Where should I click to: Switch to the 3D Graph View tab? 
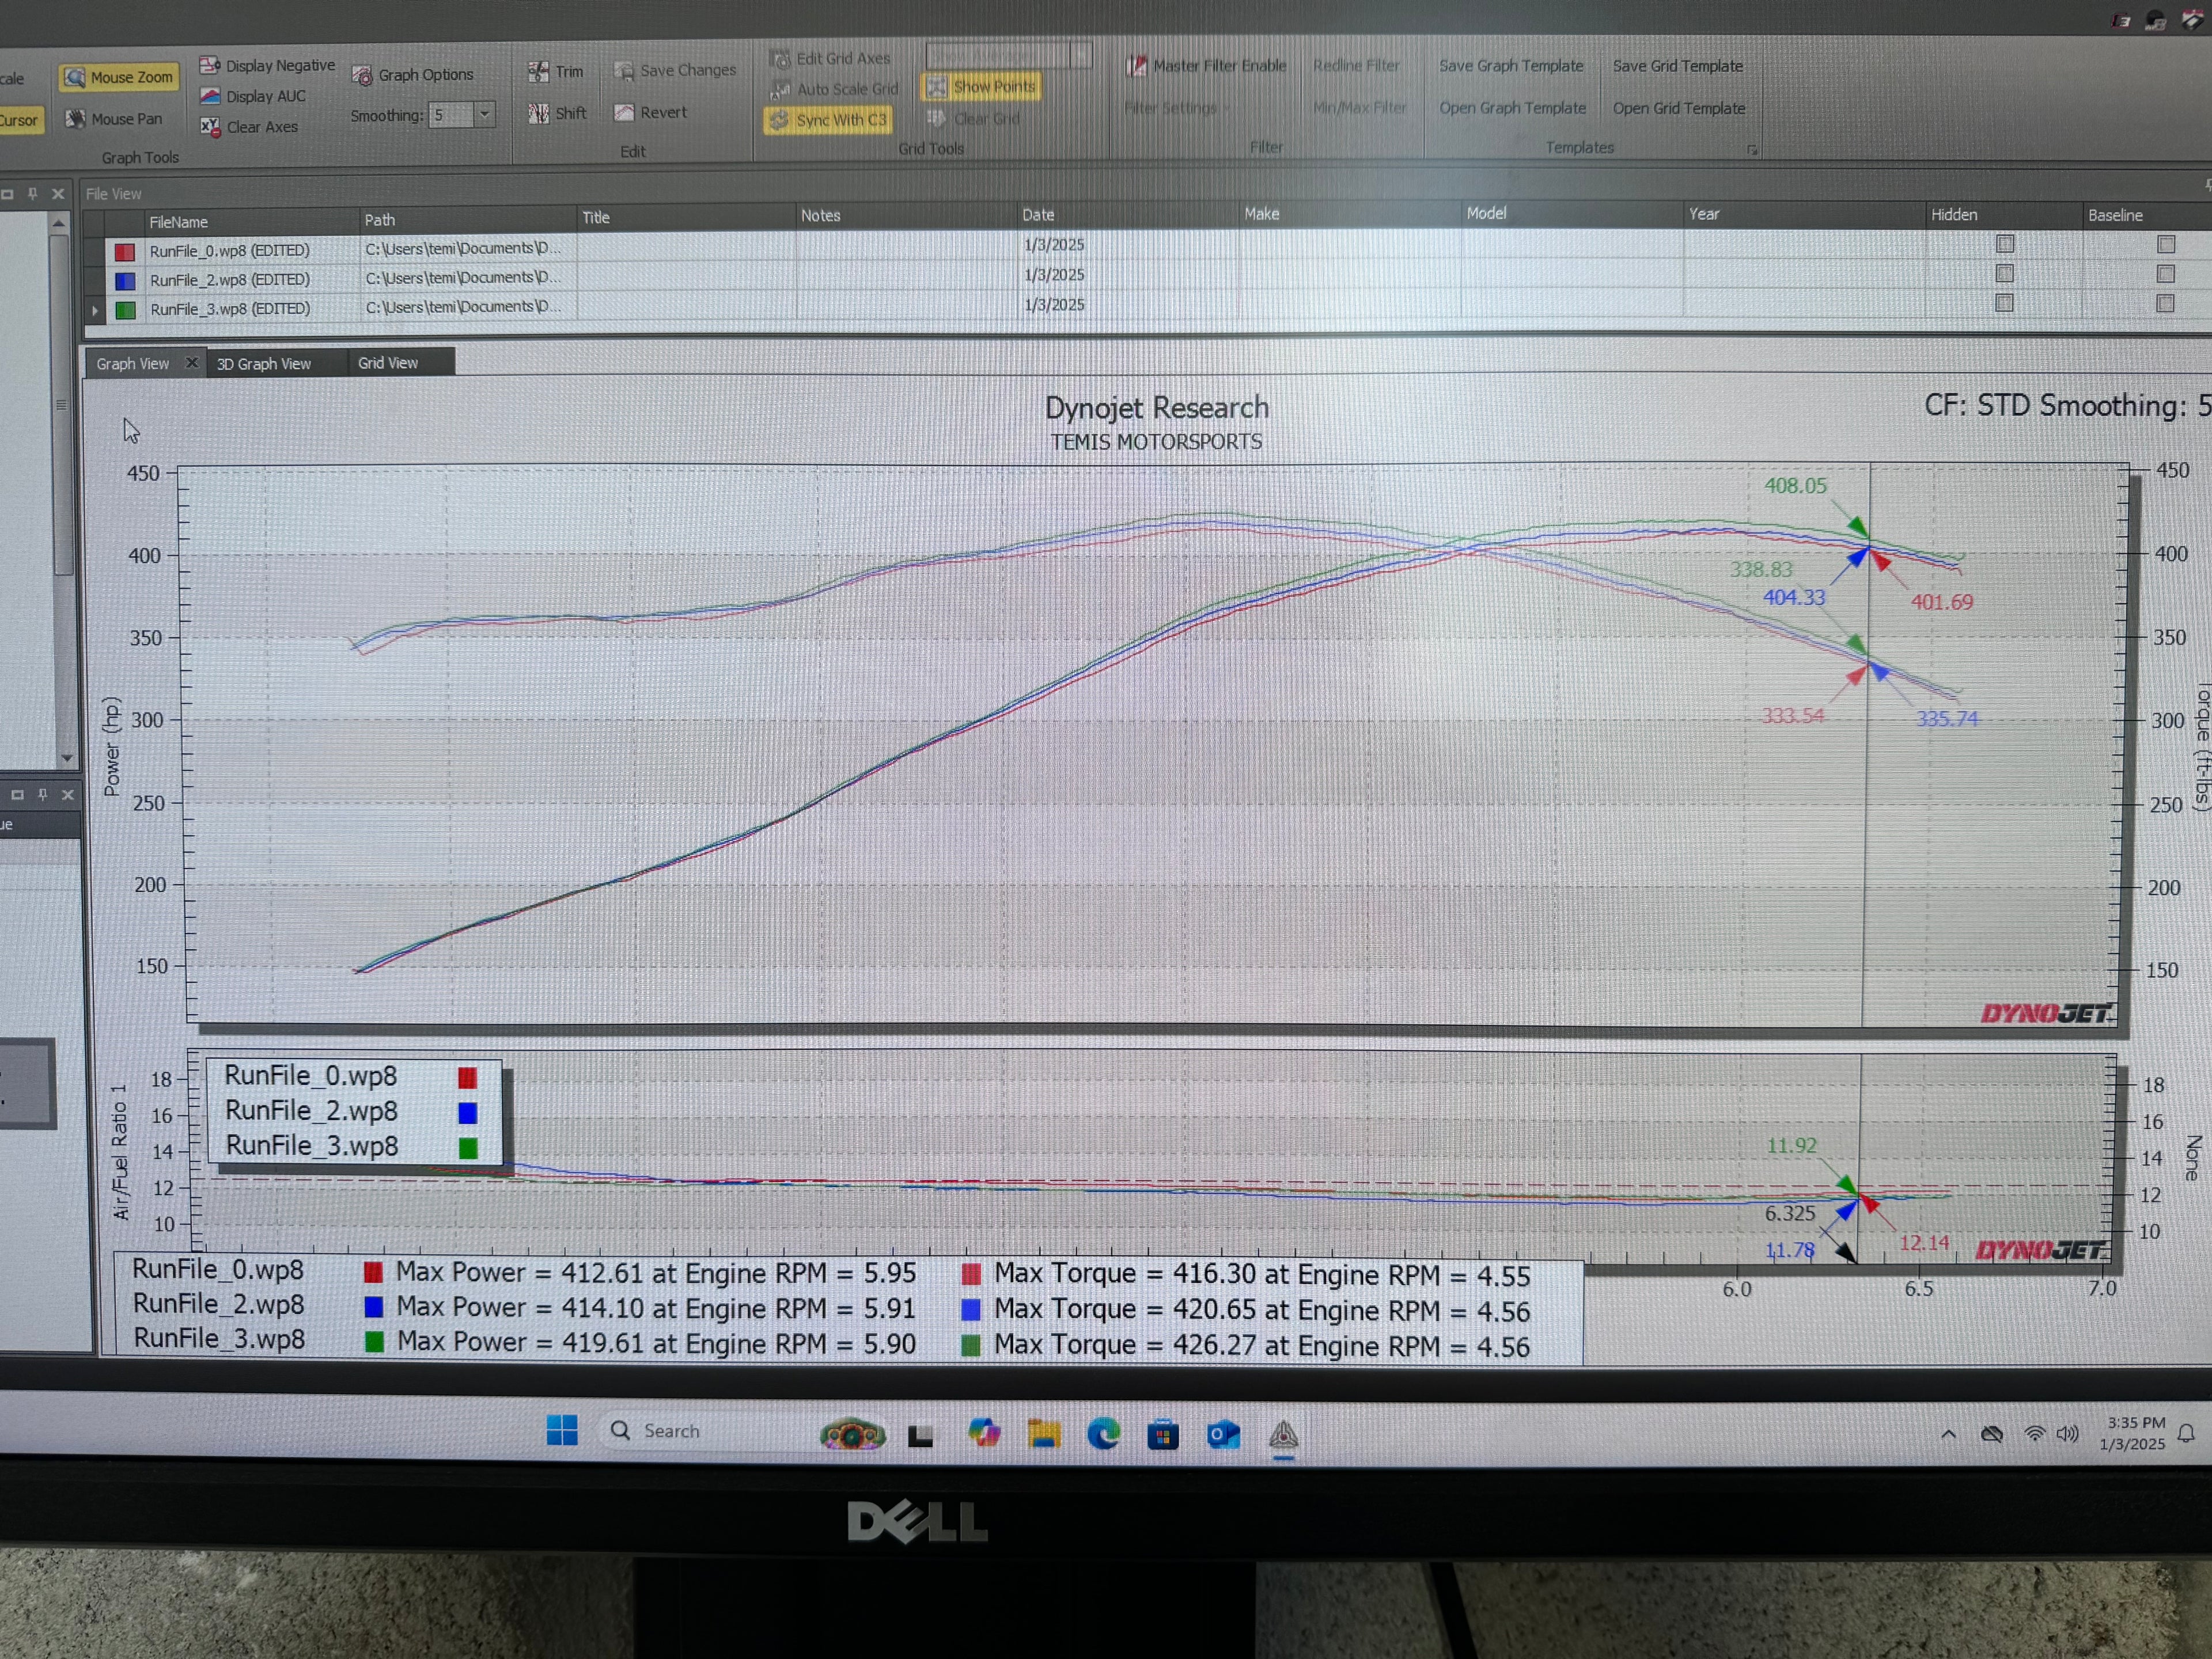point(263,363)
